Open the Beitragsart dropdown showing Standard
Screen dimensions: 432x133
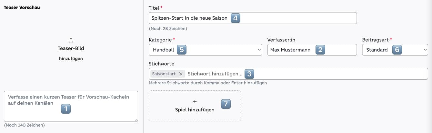[395, 50]
